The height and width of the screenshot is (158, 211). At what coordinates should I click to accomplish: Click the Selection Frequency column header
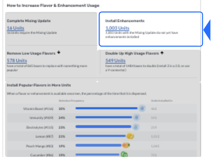point(71,101)
